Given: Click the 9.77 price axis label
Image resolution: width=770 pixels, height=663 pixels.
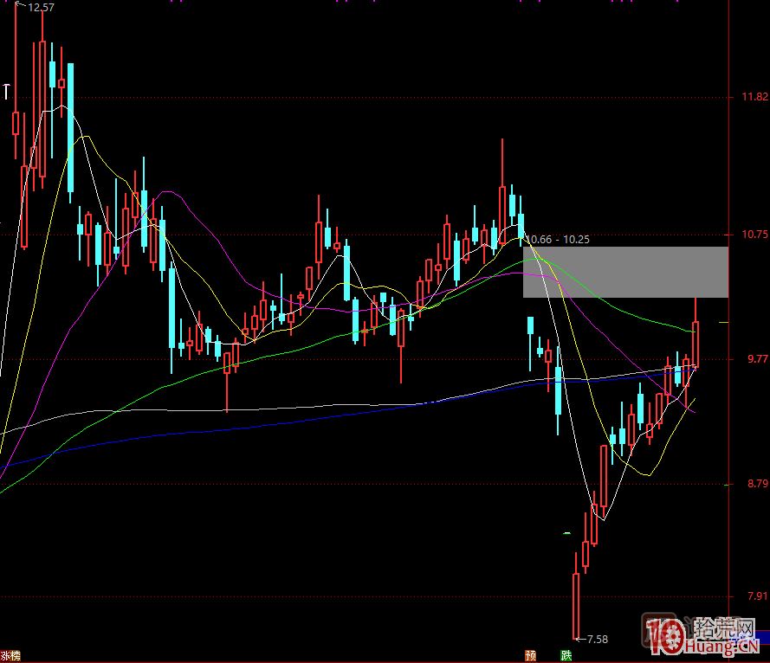Looking at the screenshot, I should [748, 359].
